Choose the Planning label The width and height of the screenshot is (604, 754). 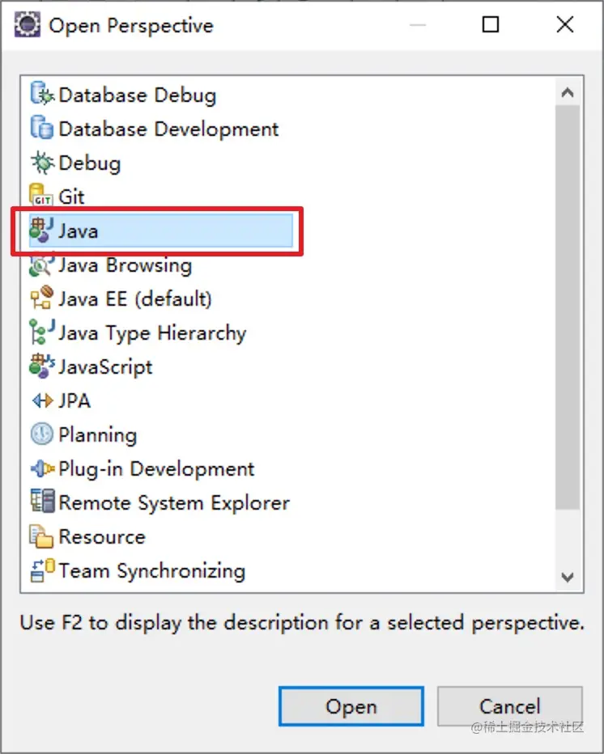[x=98, y=435]
